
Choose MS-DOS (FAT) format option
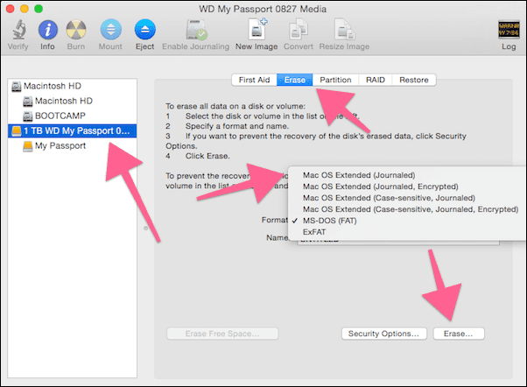click(407, 221)
